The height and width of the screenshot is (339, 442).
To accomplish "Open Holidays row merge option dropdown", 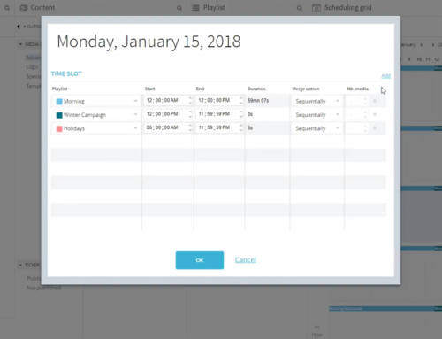I will (316, 128).
